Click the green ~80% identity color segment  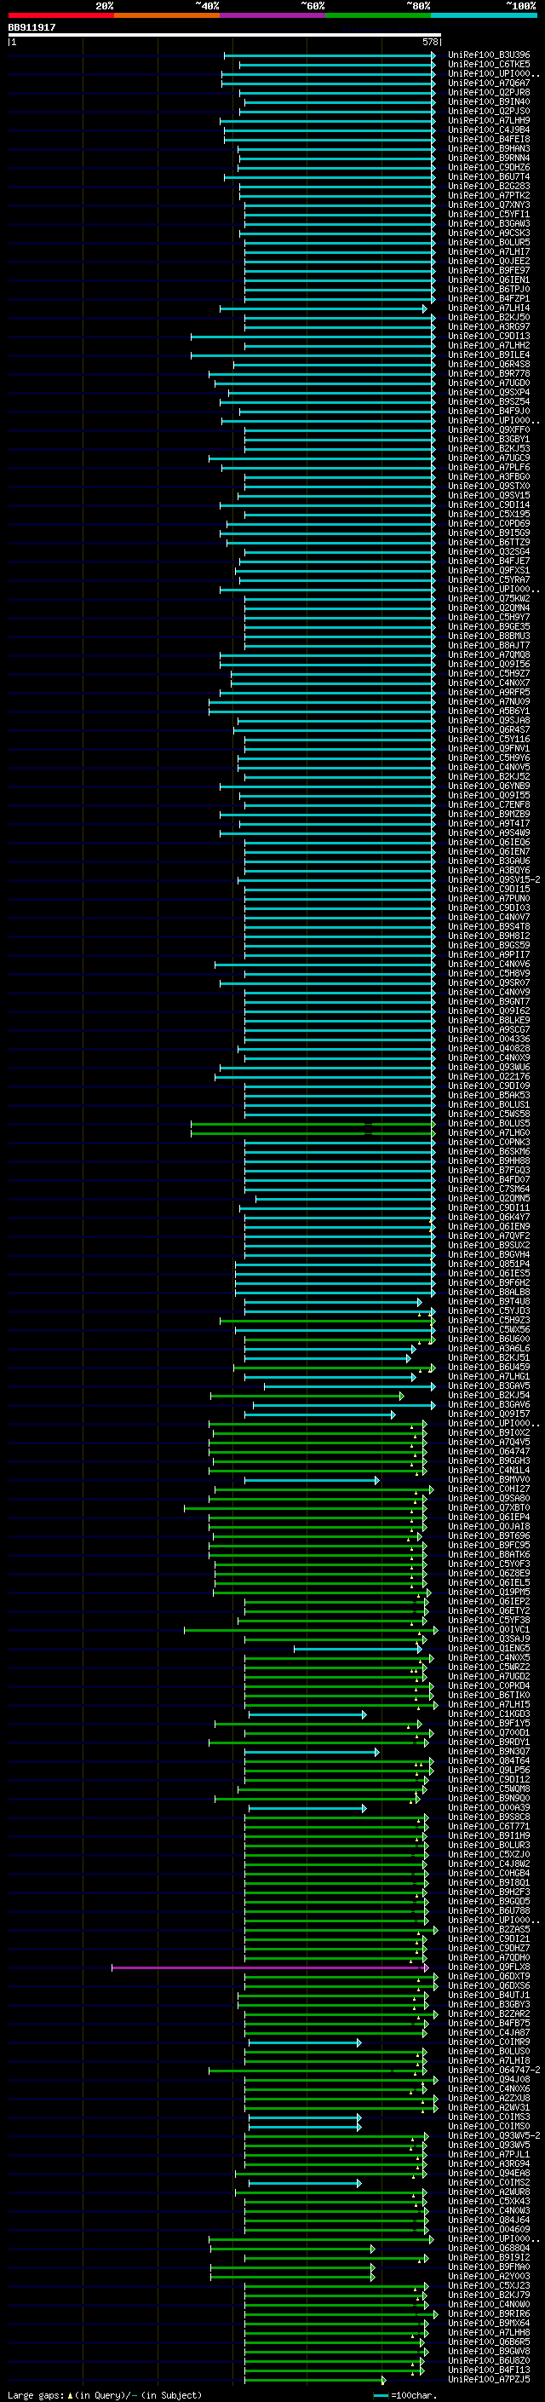[378, 15]
